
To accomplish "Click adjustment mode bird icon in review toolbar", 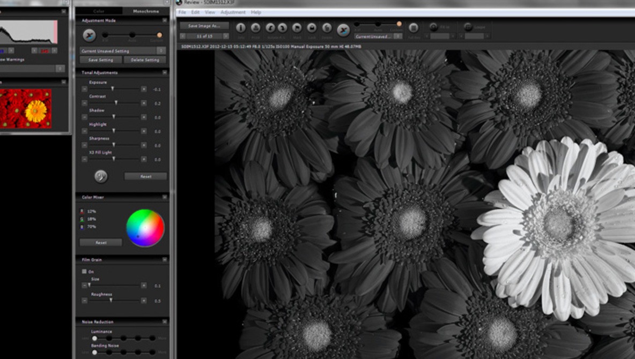I will (x=343, y=30).
